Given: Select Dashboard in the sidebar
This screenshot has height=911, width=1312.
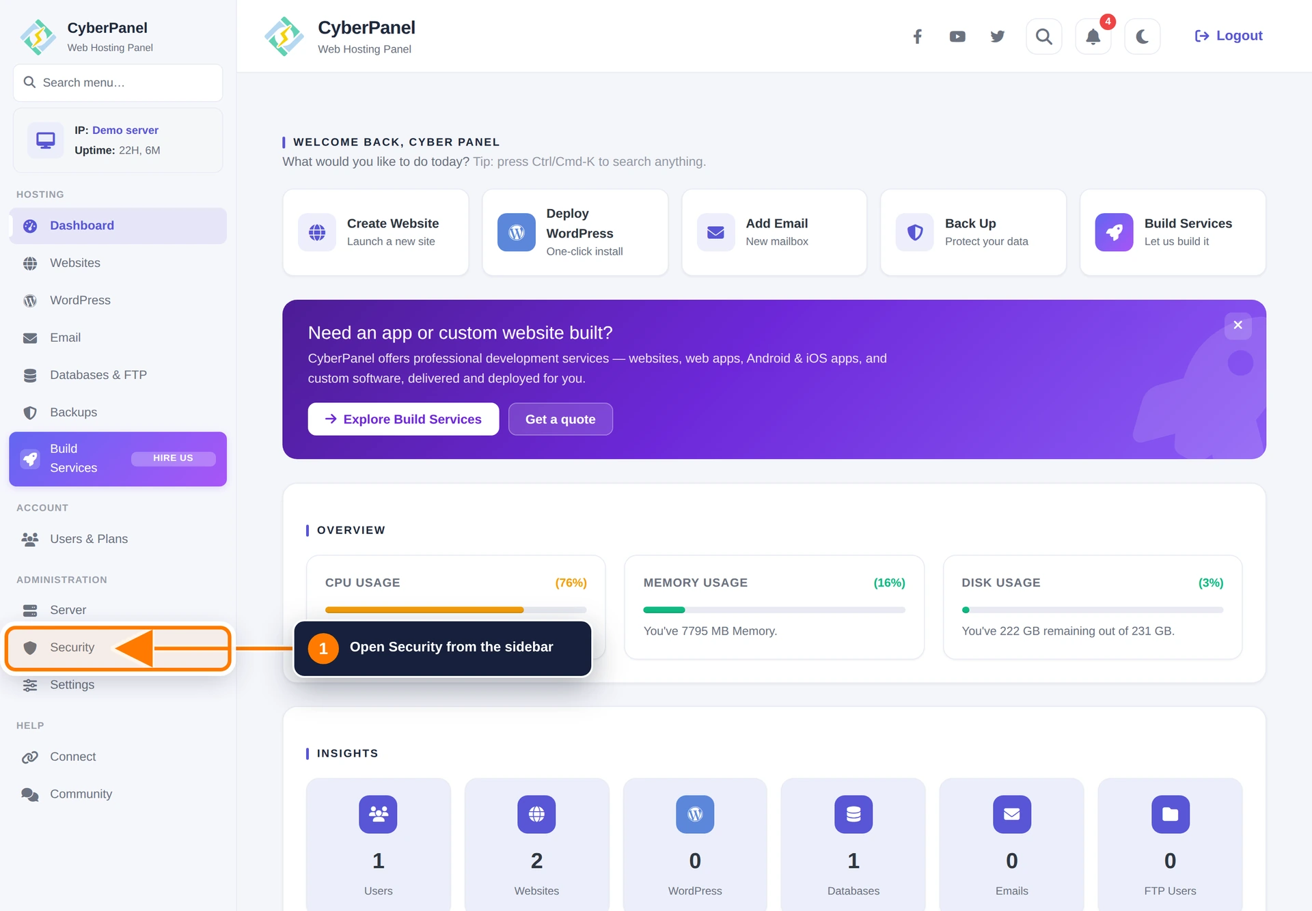Looking at the screenshot, I should click(118, 225).
